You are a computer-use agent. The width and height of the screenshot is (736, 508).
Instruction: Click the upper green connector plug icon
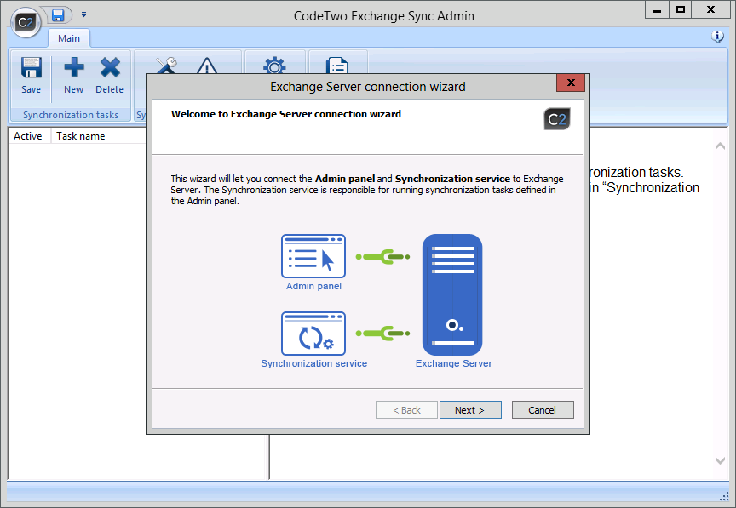383,257
